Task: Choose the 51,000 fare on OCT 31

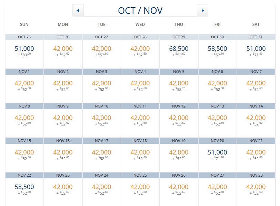Action: (256, 49)
